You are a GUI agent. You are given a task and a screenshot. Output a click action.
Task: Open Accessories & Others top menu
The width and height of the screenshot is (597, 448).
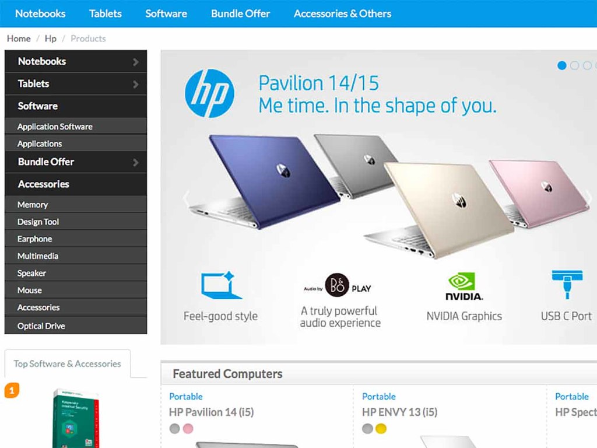pos(342,14)
